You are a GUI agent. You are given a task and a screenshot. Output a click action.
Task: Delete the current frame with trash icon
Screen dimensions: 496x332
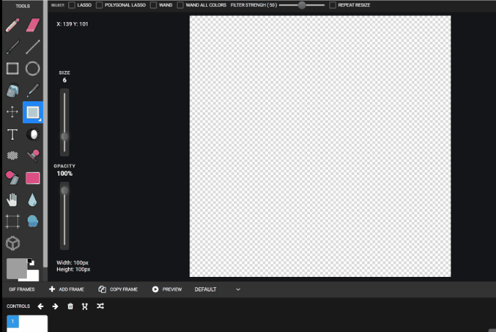(x=70, y=307)
